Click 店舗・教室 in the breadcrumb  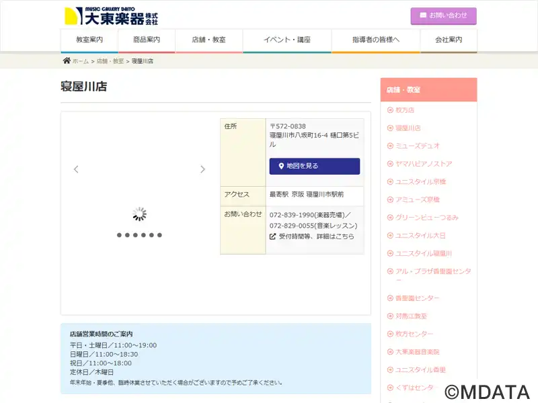[110, 61]
